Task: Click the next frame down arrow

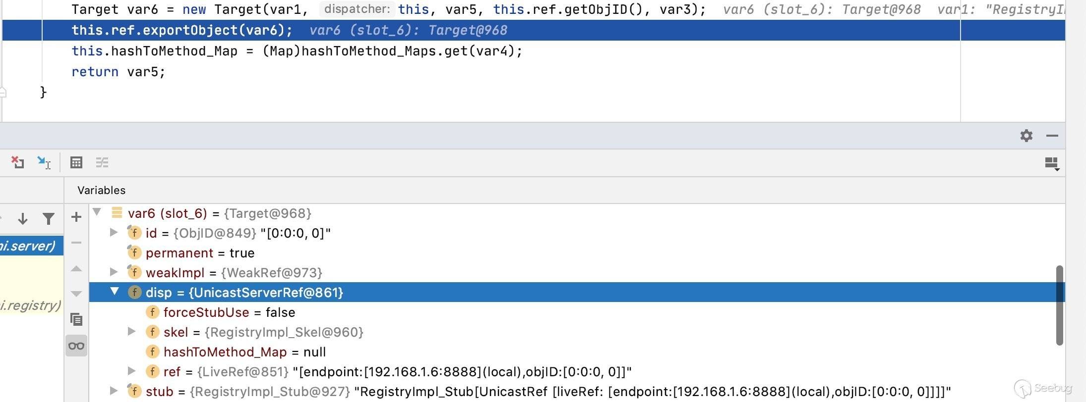Action: [23, 218]
